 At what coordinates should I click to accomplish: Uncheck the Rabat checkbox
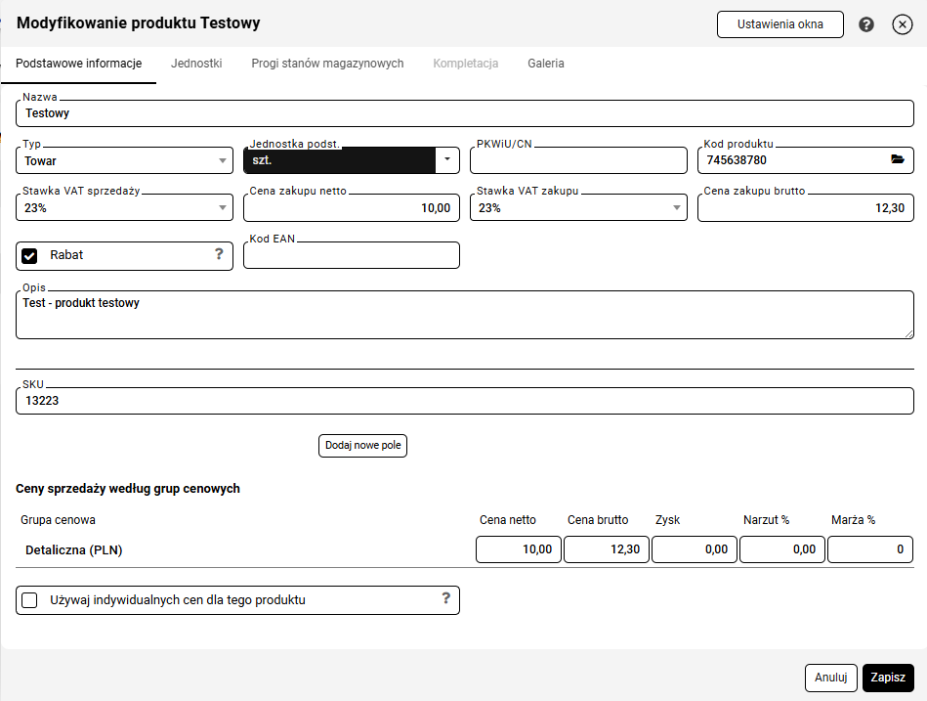(x=30, y=255)
